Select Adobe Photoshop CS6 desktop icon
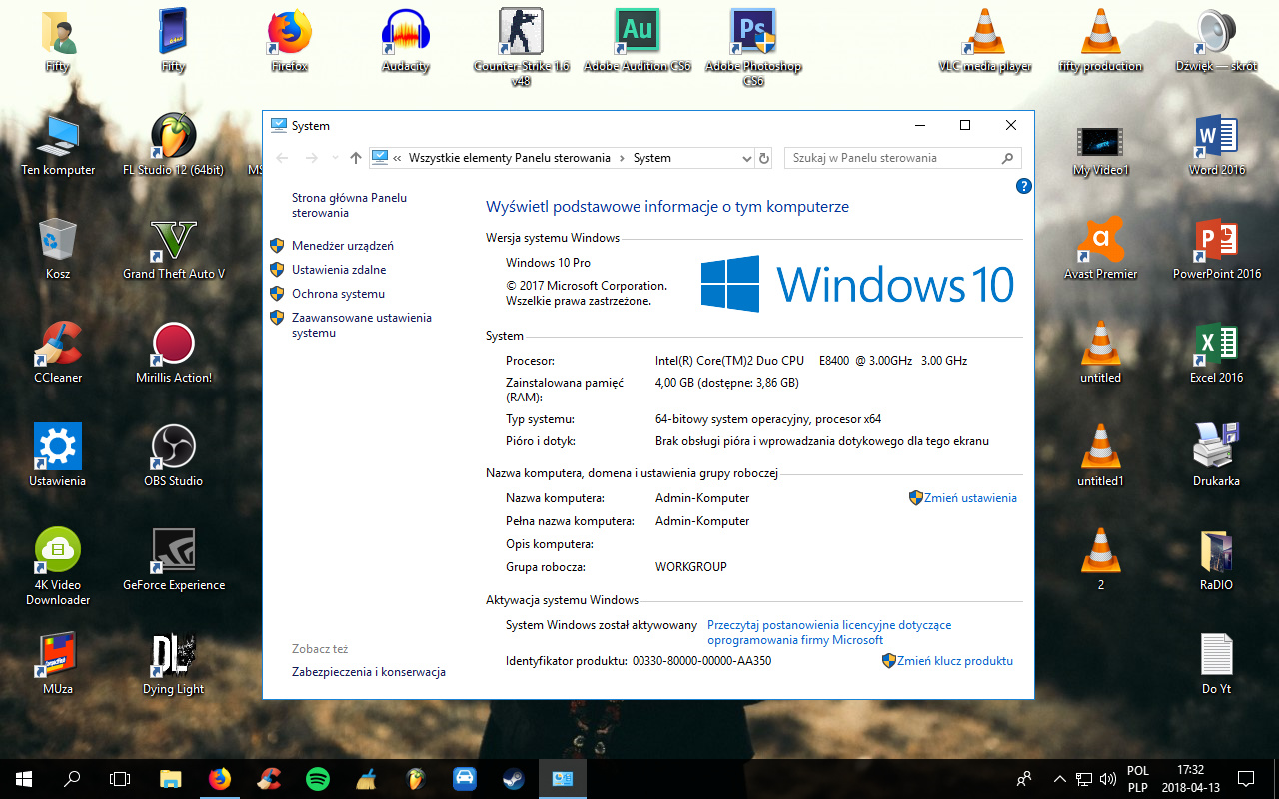The width and height of the screenshot is (1279, 799). click(753, 48)
